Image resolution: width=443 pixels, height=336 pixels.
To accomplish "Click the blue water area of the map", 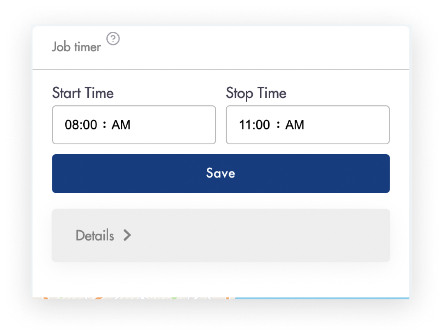I will [x=321, y=298].
